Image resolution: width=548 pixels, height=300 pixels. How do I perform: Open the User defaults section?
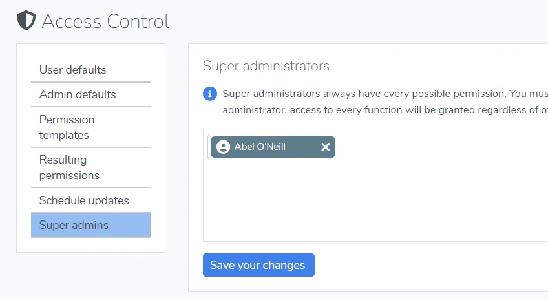(x=72, y=70)
